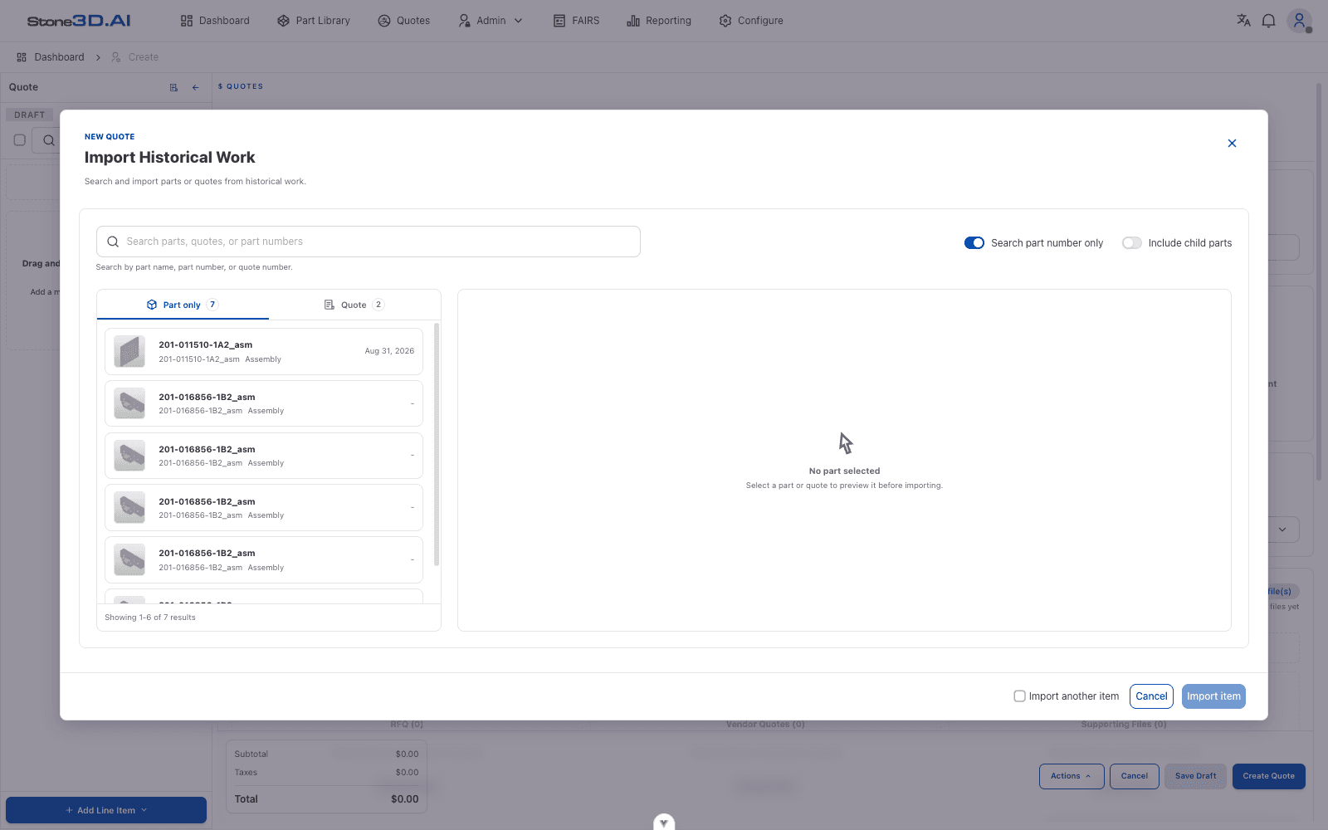Click the results list scrollbar
The image size is (1328, 830).
point(437,444)
